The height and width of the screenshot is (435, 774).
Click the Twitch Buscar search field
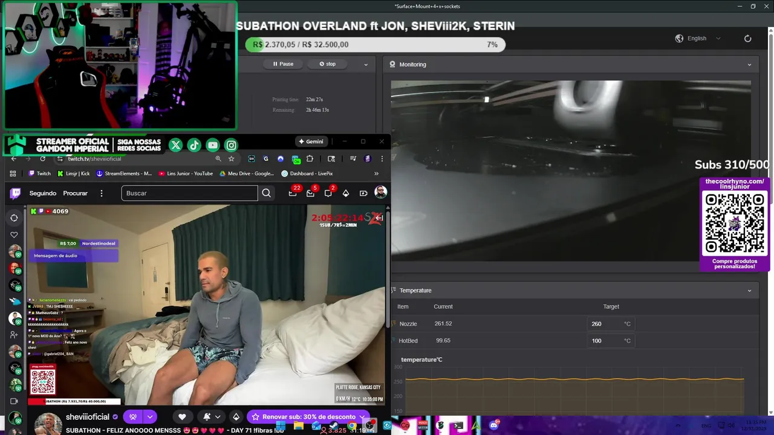pos(189,193)
